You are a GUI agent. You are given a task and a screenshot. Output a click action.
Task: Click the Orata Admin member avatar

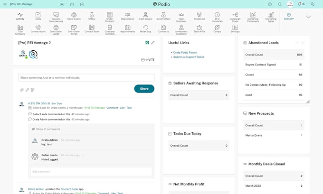[23, 55]
